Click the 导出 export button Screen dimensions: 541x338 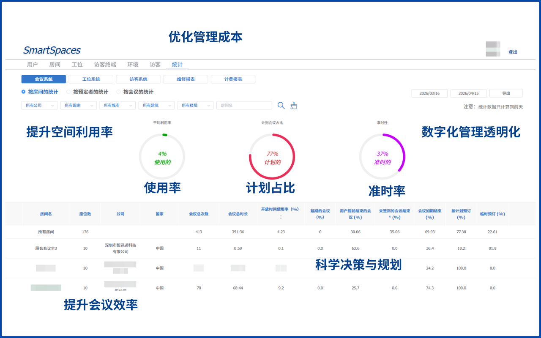point(506,93)
